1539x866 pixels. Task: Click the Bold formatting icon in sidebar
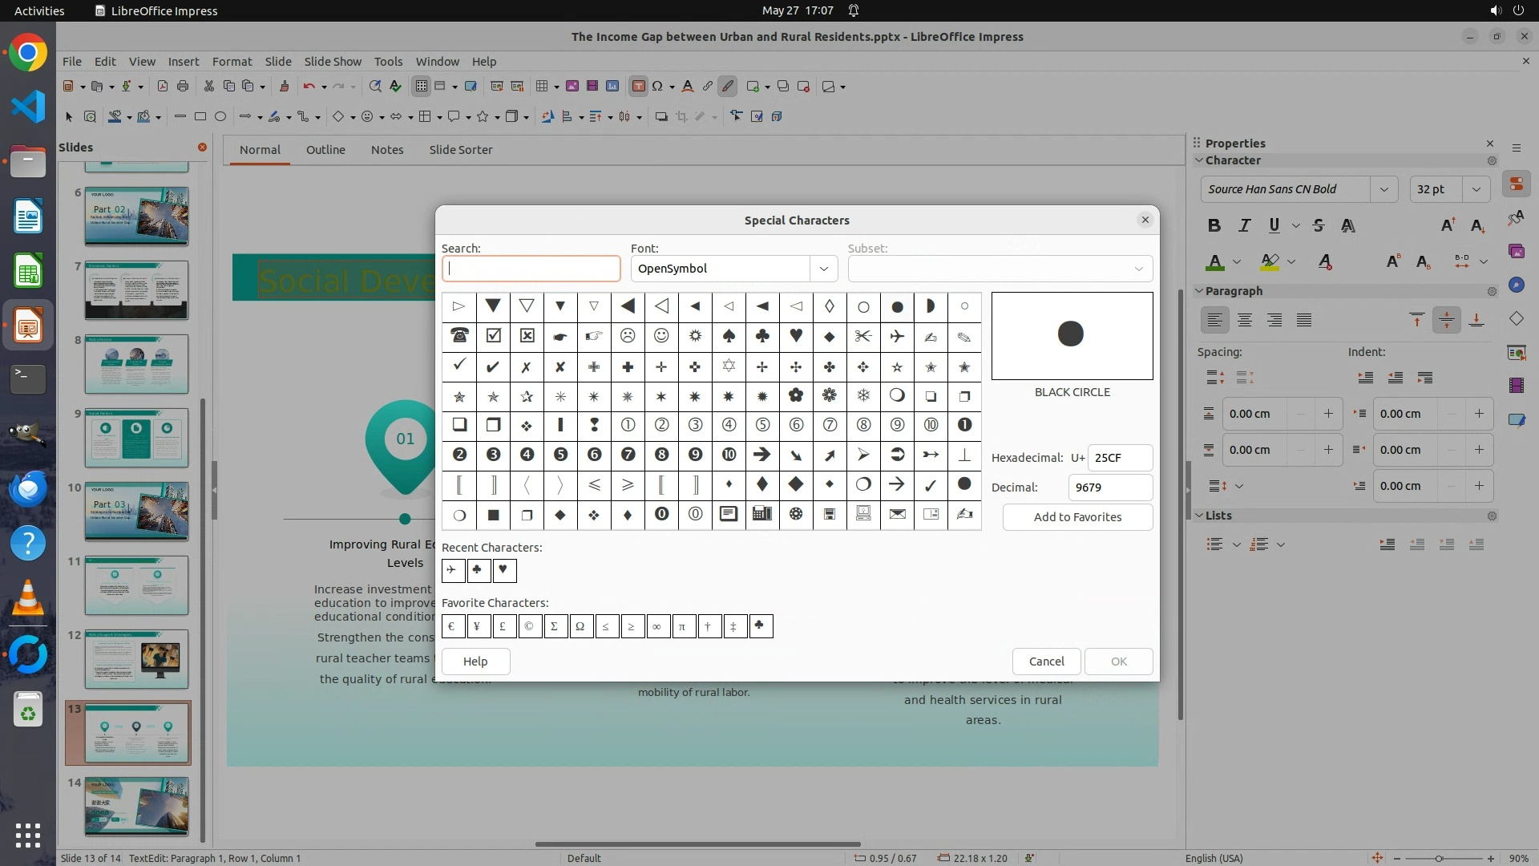(x=1214, y=226)
